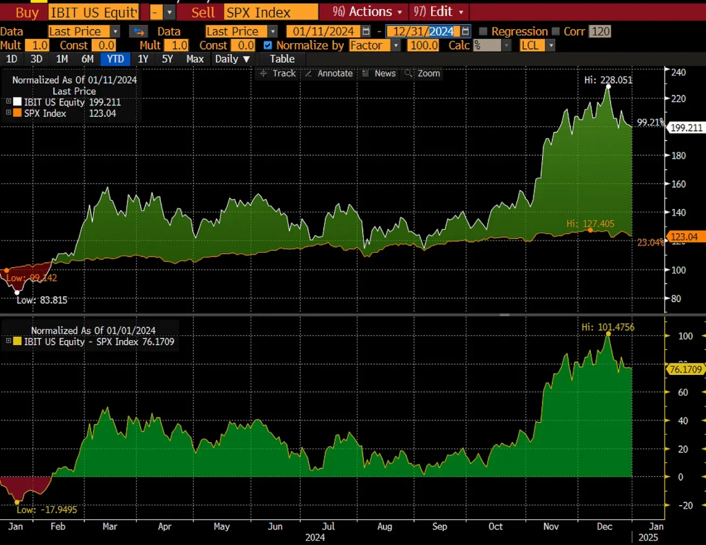This screenshot has height=545, width=706.
Task: Click the Corr 120 input field
Action: point(600,31)
